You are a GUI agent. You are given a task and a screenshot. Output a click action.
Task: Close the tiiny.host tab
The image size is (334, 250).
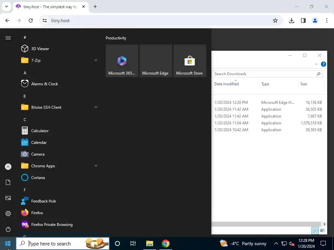pos(83,7)
